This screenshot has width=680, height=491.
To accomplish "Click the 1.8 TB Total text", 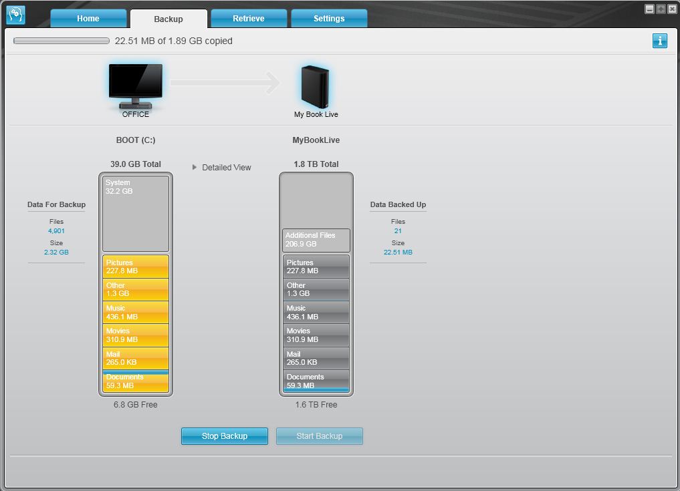I will coord(316,164).
